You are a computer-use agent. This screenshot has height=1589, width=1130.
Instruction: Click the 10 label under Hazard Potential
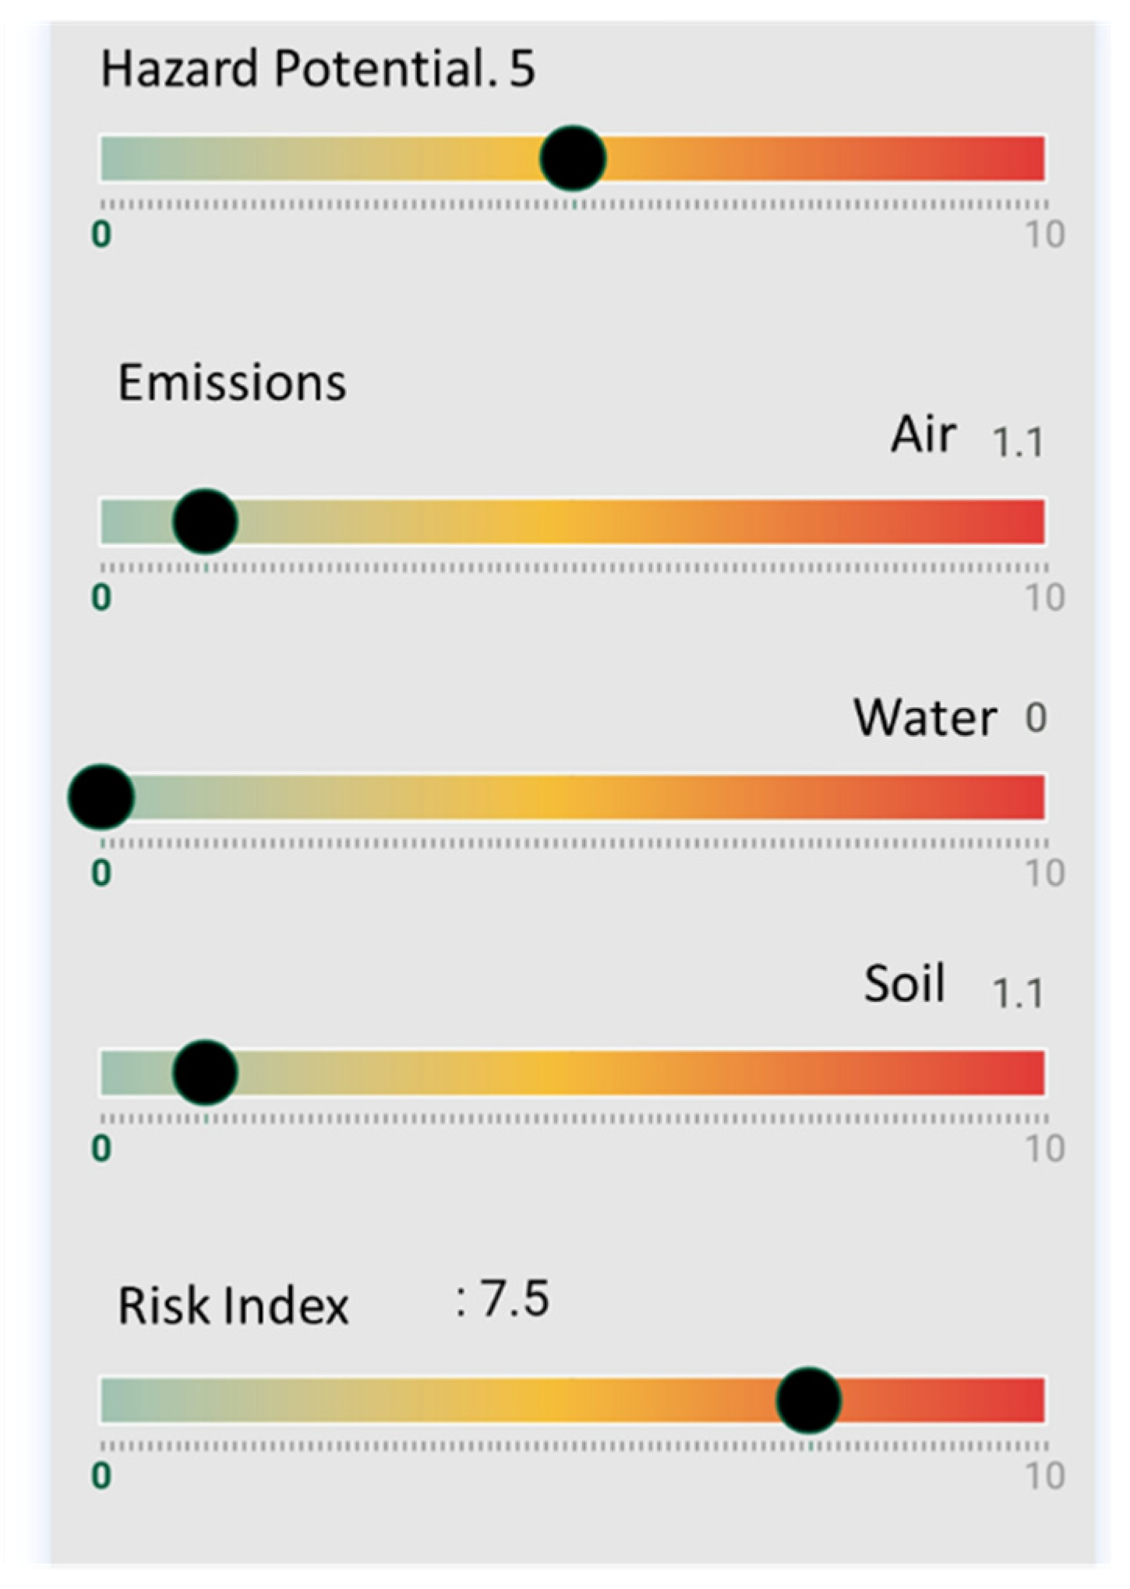click(1044, 235)
